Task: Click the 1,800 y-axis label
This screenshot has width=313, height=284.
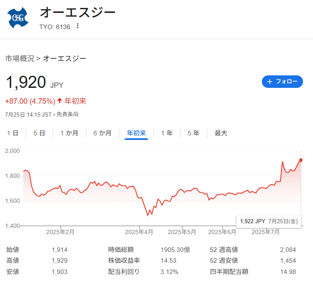Action: pos(12,176)
